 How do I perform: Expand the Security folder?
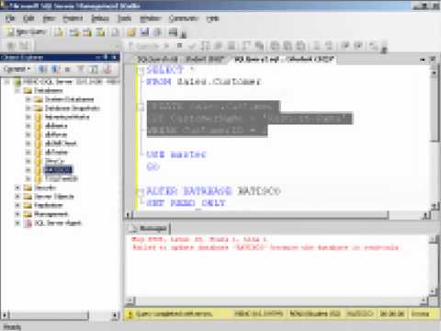click(17, 188)
